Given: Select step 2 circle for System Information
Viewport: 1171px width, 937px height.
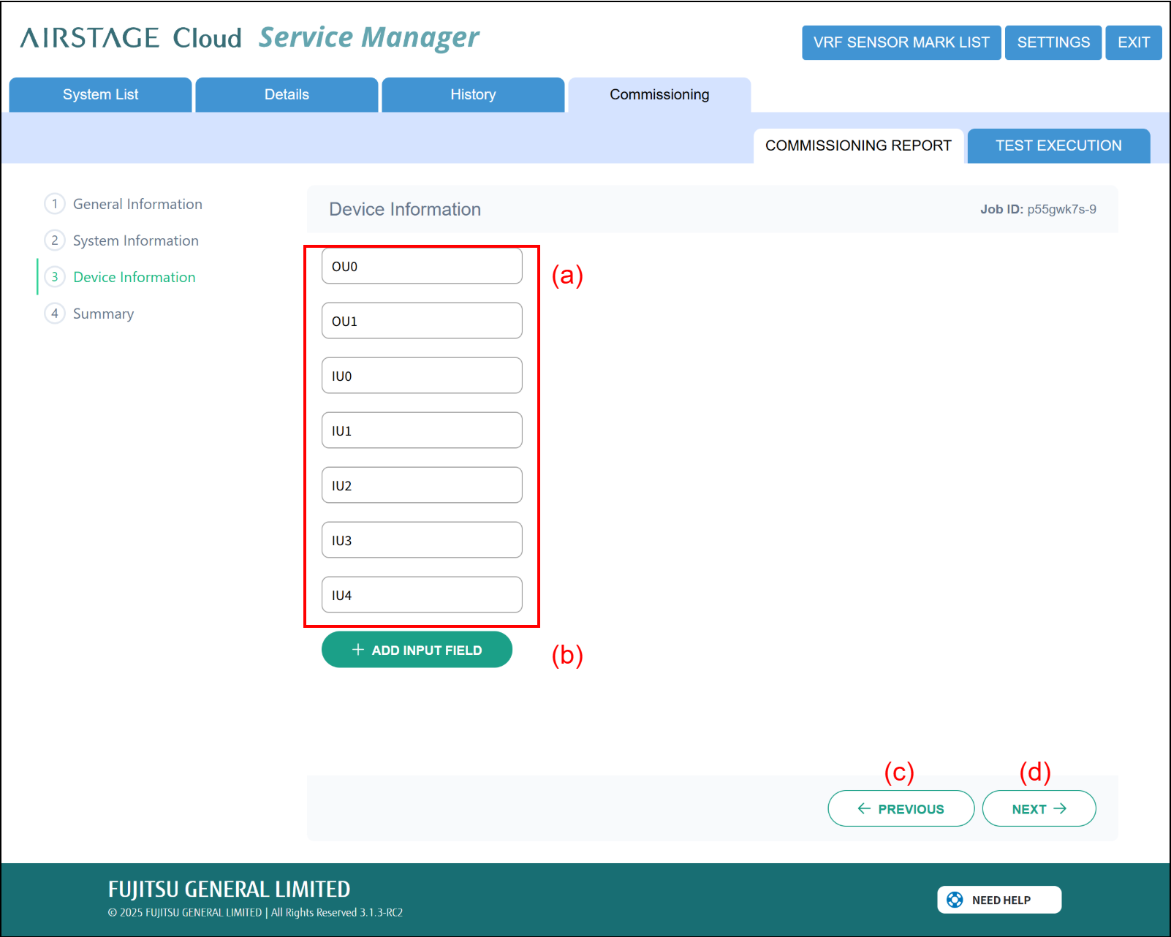Looking at the screenshot, I should (55, 240).
